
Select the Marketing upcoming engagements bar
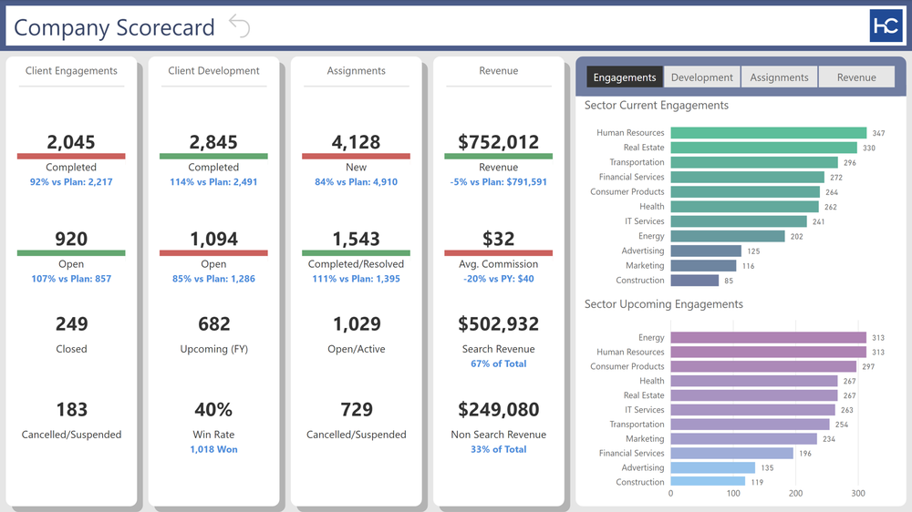(744, 439)
